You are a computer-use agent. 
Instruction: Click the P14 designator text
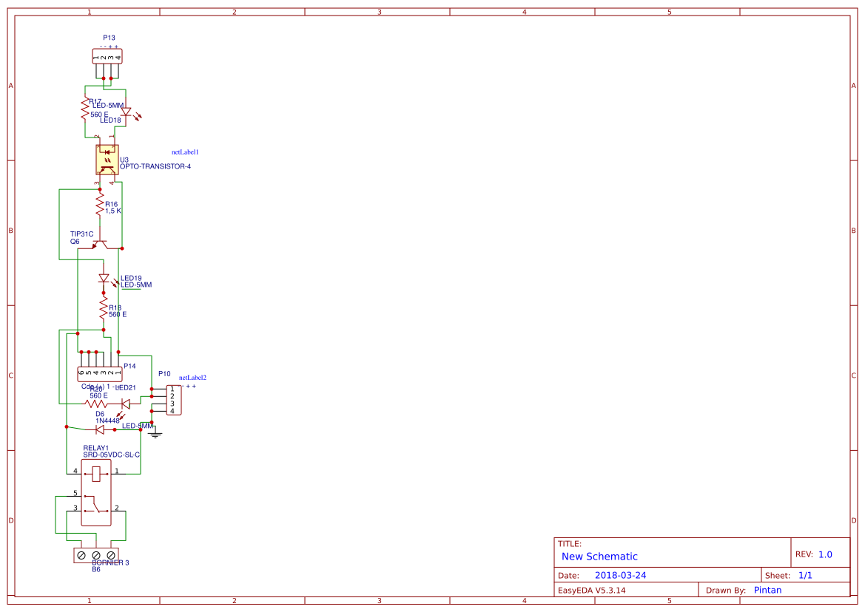[x=129, y=366]
